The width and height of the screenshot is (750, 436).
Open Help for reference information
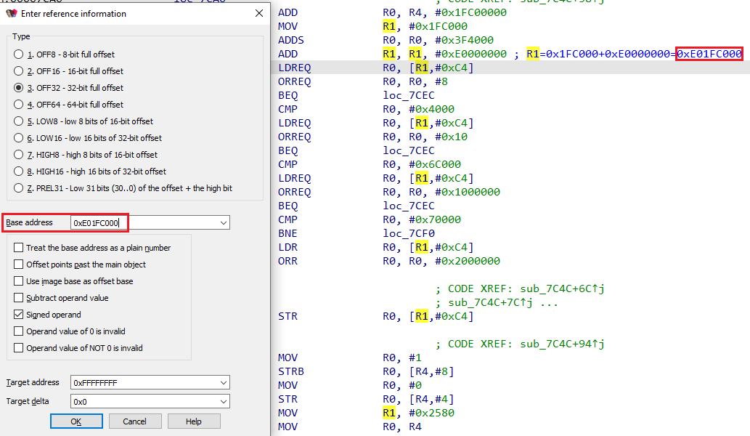click(193, 420)
